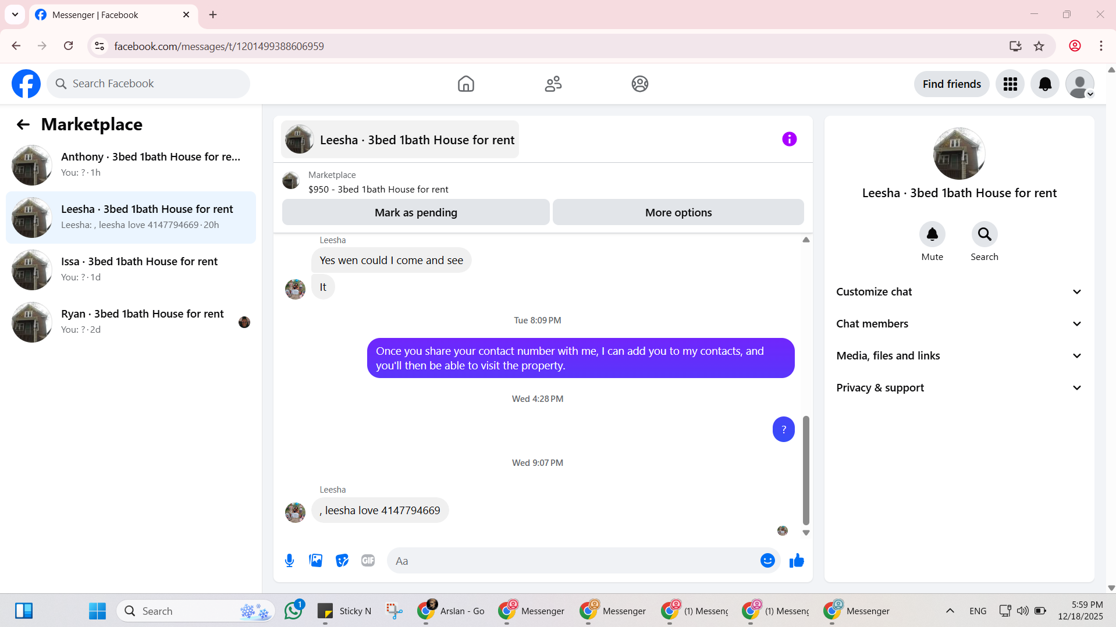Screen dimensions: 1116x627
Task: Open the Windows widgets taskbar button
Action: tap(24, 611)
